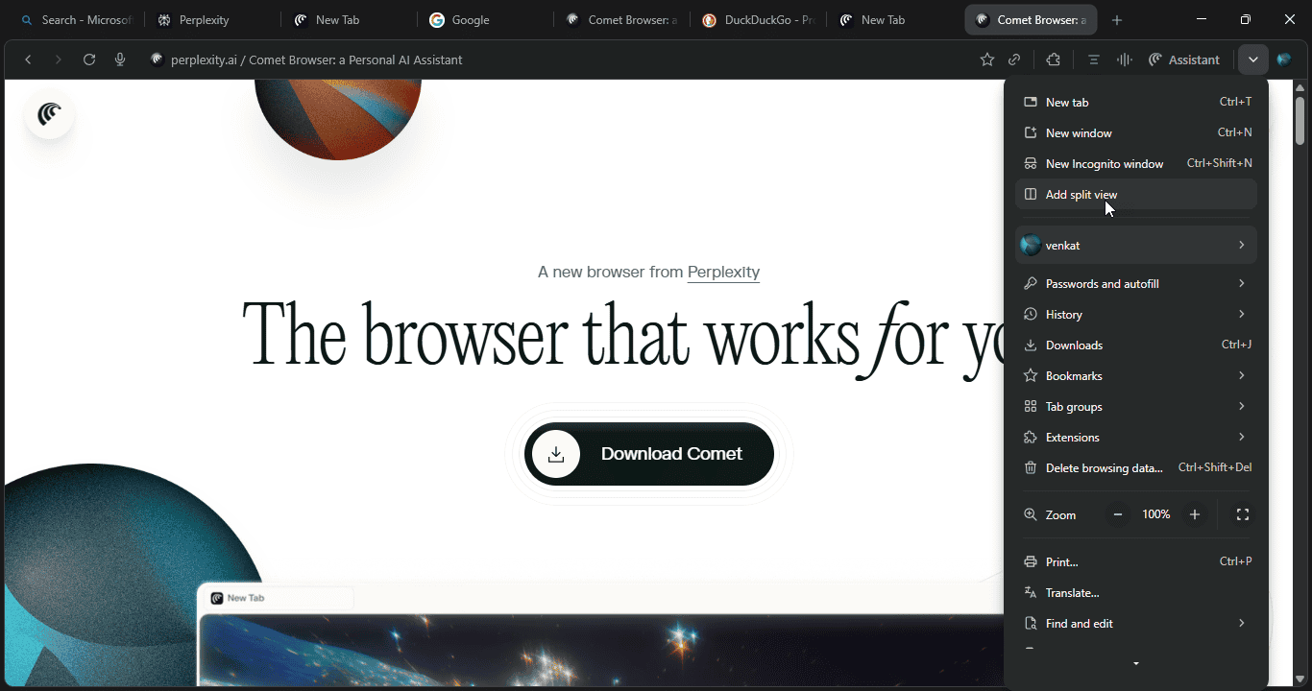This screenshot has height=691, width=1312.
Task: Click the copy link icon in the toolbar
Action: click(x=1015, y=60)
